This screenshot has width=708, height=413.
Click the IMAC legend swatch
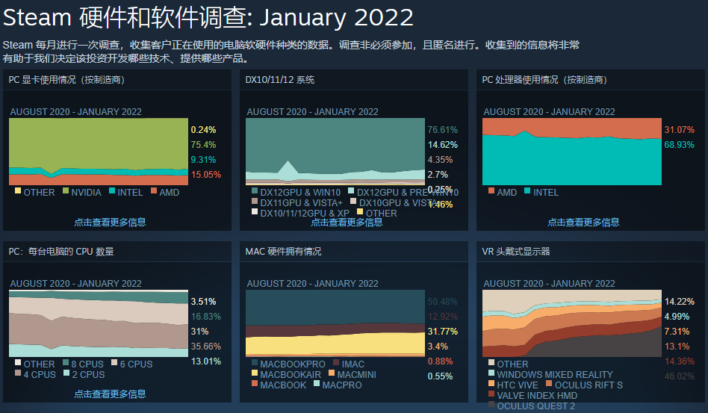coord(336,362)
